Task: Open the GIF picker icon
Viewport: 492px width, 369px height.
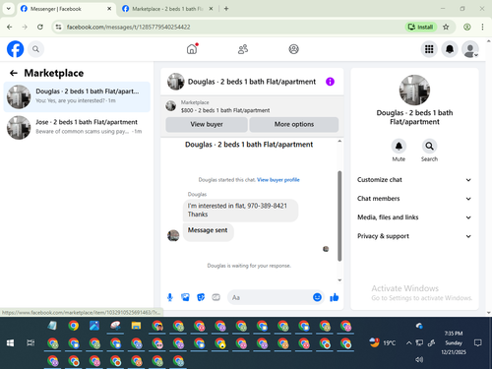Action: [x=215, y=297]
